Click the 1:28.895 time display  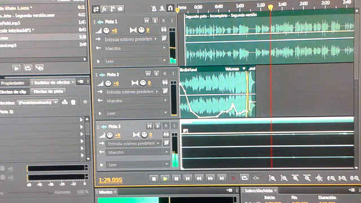(111, 180)
